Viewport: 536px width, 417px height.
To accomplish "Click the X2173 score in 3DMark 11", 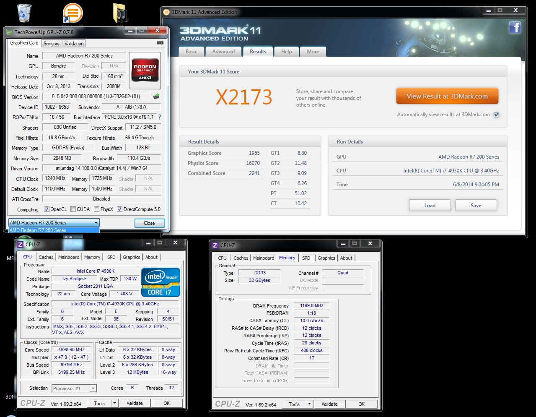I will pyautogui.click(x=244, y=97).
